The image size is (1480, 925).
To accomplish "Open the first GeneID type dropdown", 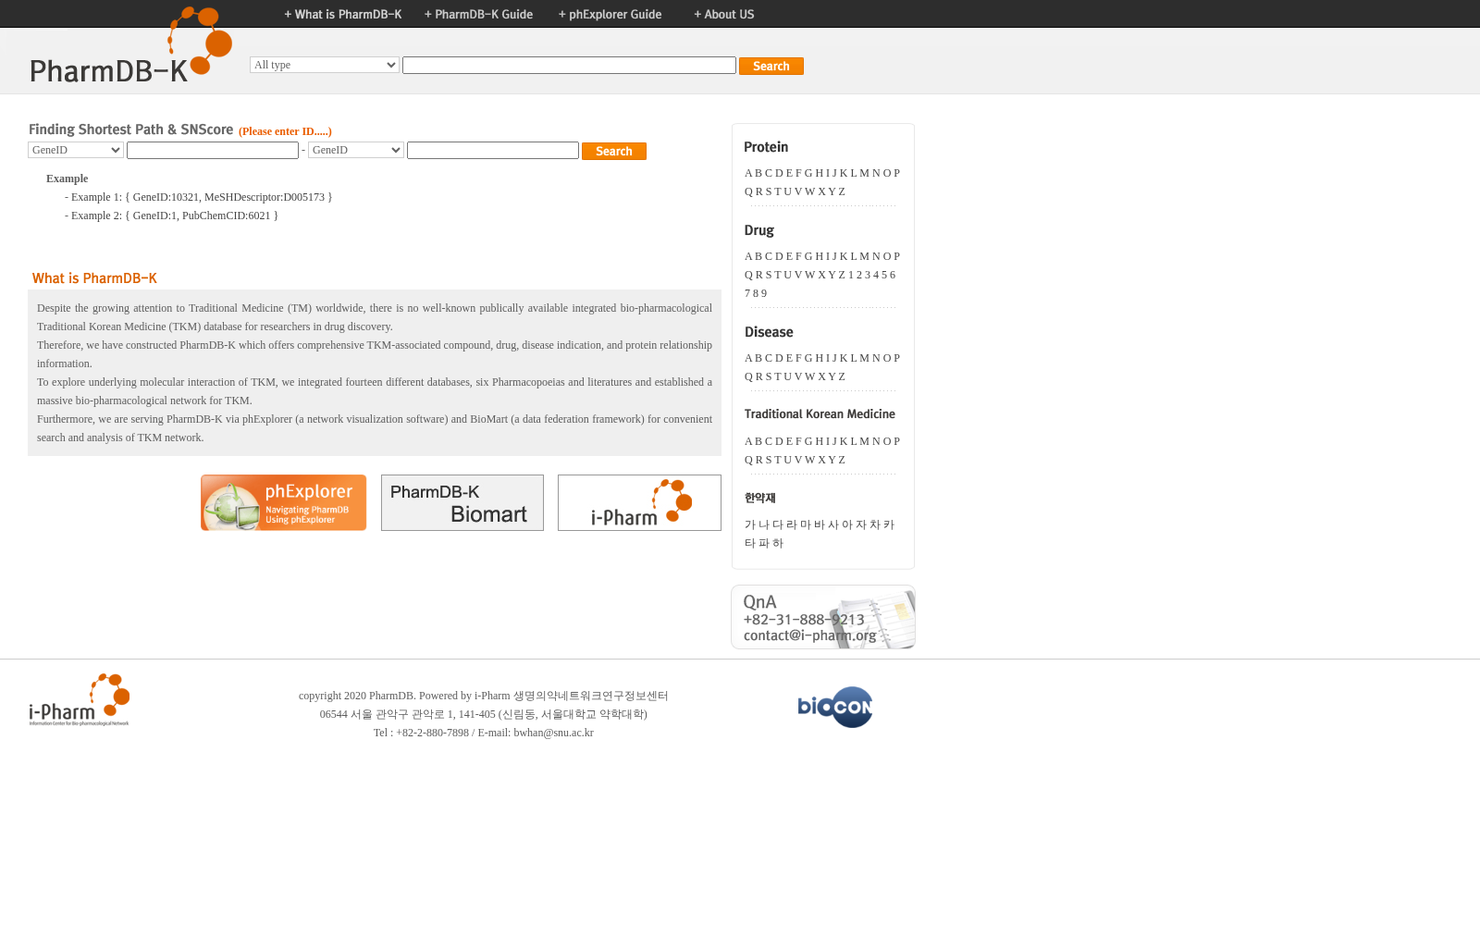I will (76, 150).
